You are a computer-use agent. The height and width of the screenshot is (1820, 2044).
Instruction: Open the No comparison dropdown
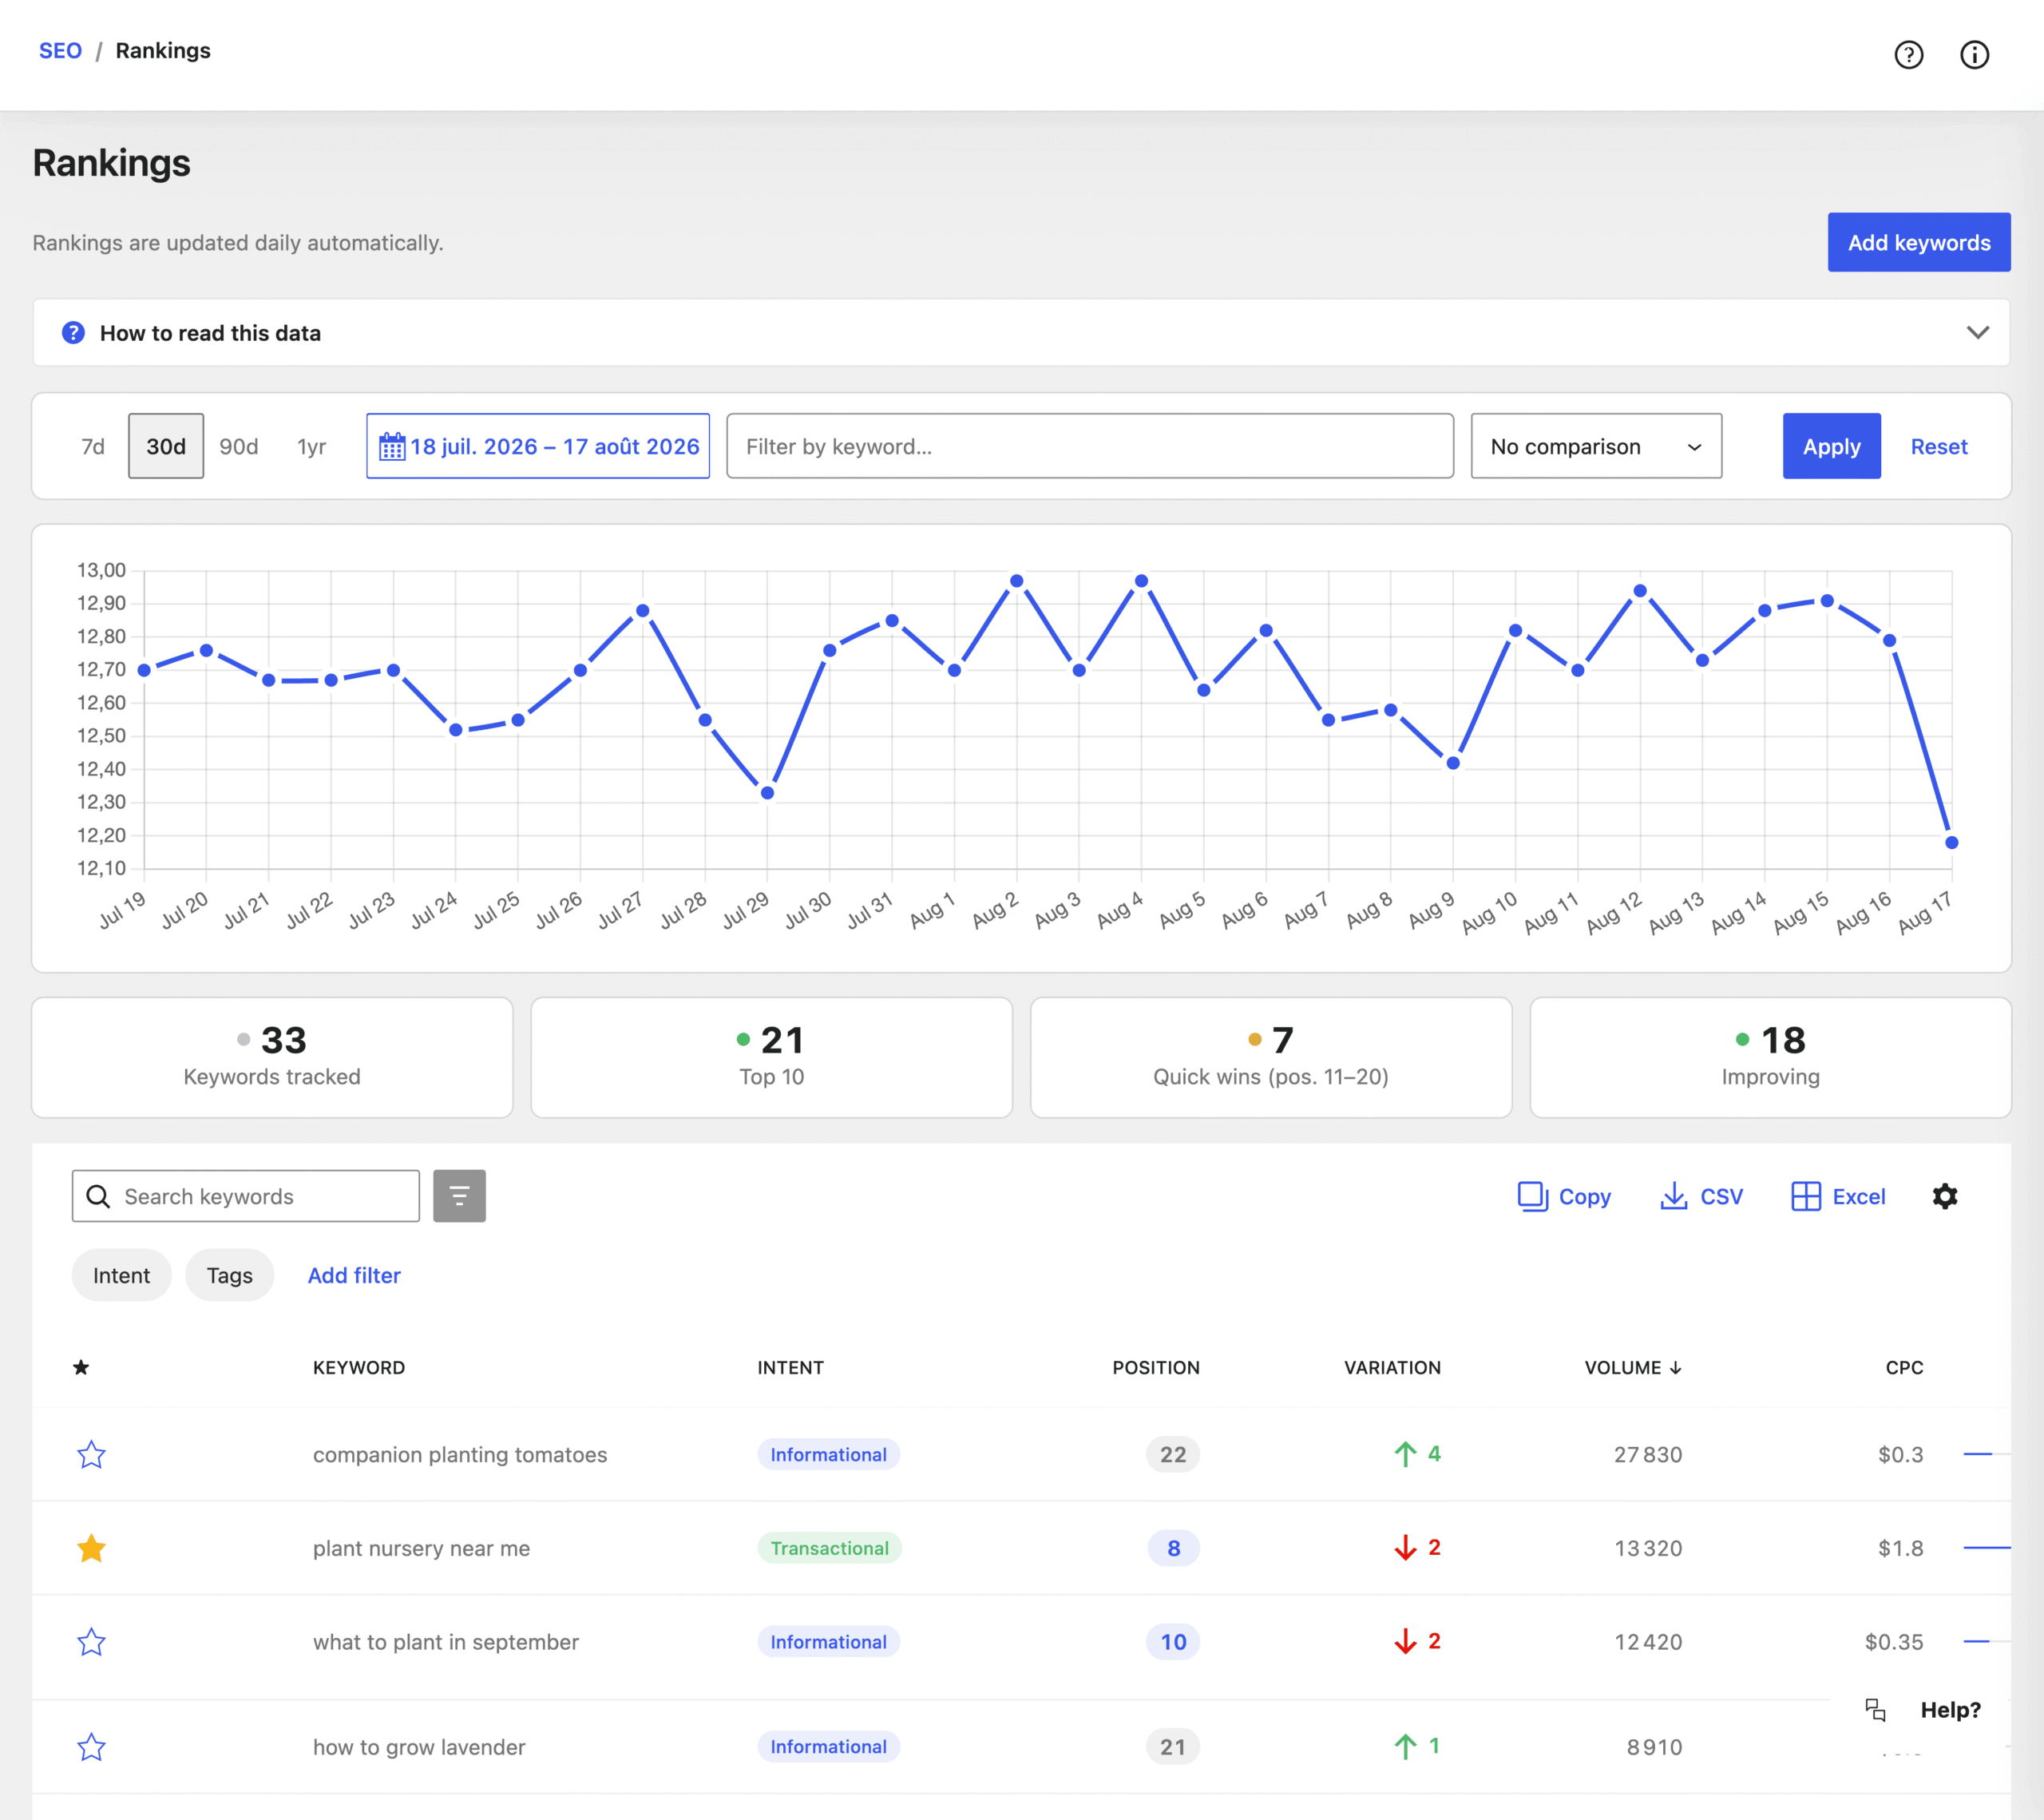pos(1596,446)
